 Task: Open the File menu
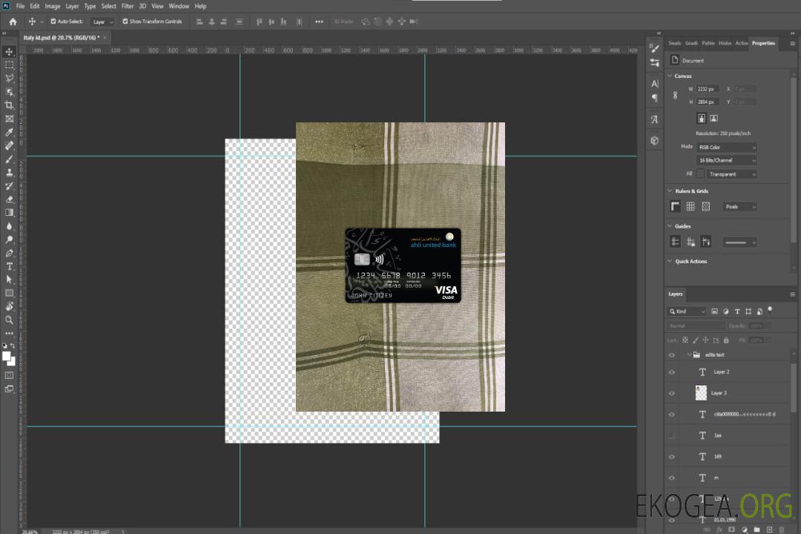(x=21, y=6)
